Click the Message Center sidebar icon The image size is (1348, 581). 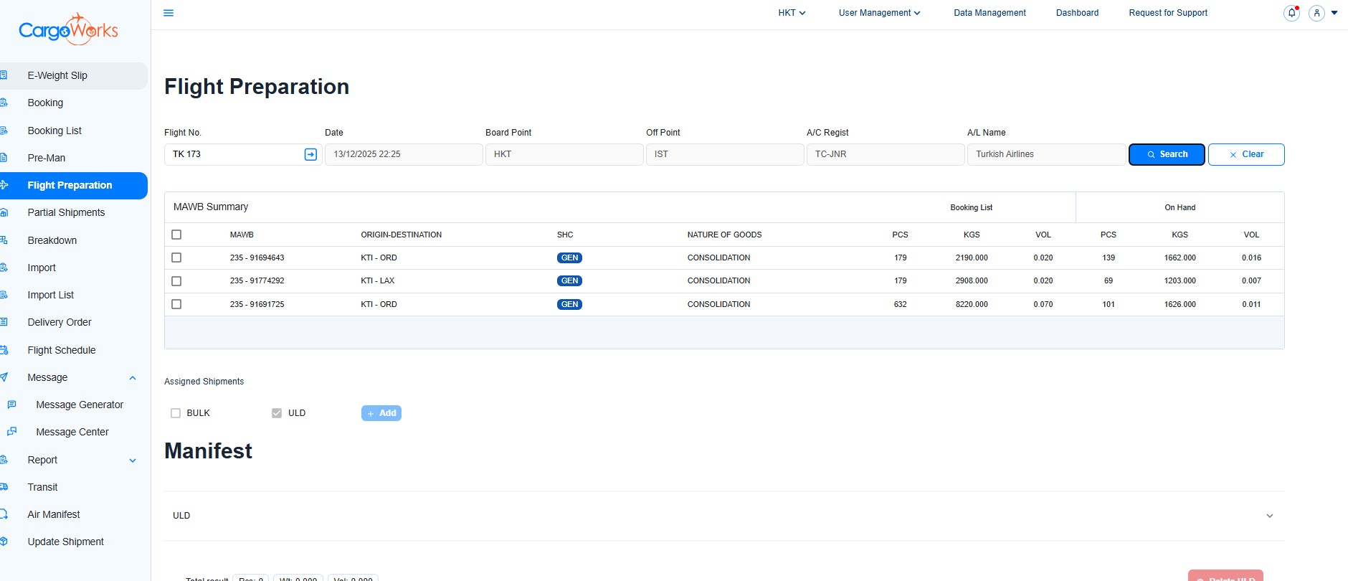[11, 432]
